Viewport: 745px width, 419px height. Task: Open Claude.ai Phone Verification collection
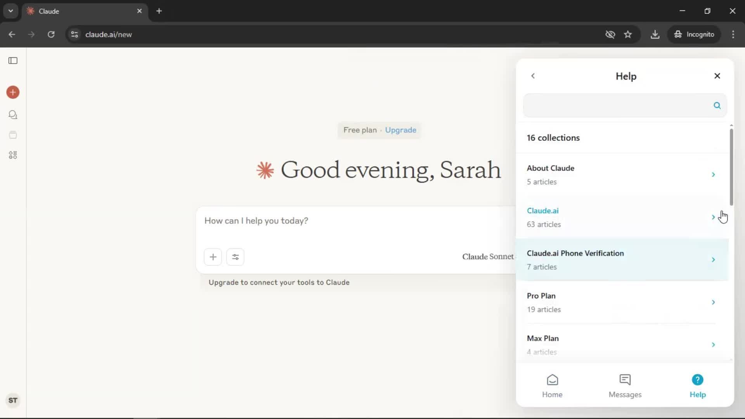[622, 260]
